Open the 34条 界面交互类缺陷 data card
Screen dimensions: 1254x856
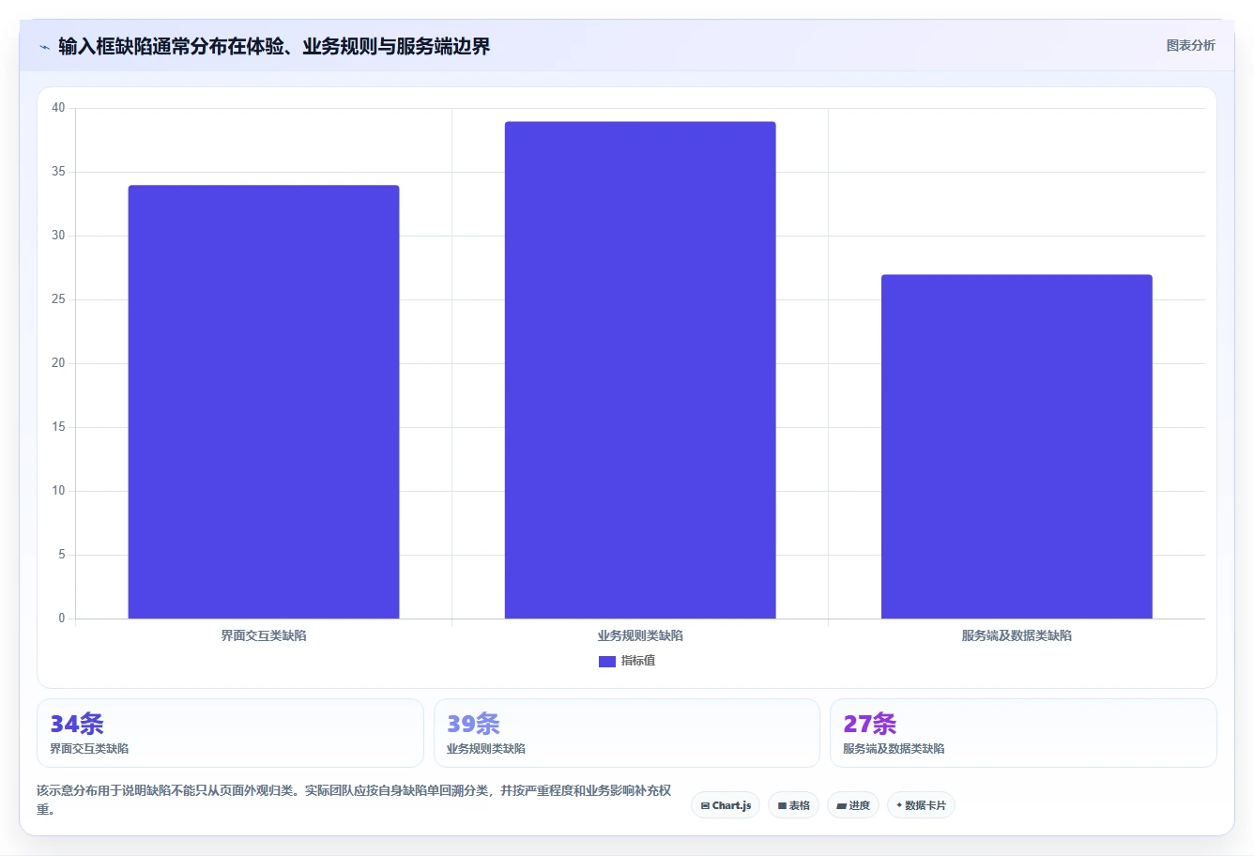230,733
